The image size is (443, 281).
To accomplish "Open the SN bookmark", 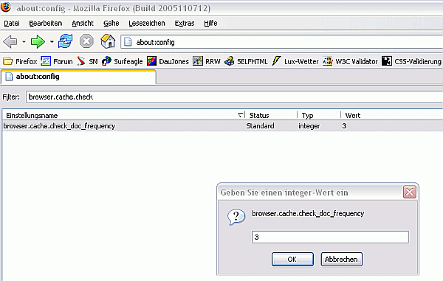I will pos(87,61).
